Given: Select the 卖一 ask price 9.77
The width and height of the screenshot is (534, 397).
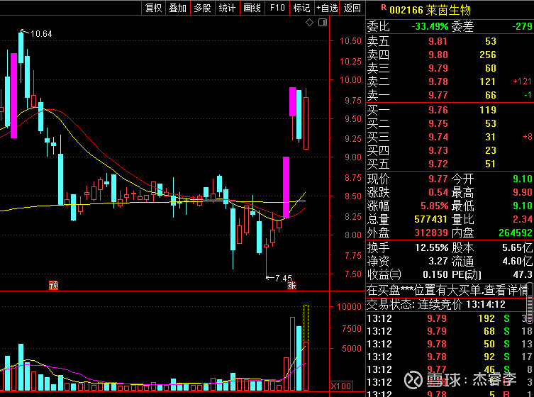Looking at the screenshot, I should (438, 95).
